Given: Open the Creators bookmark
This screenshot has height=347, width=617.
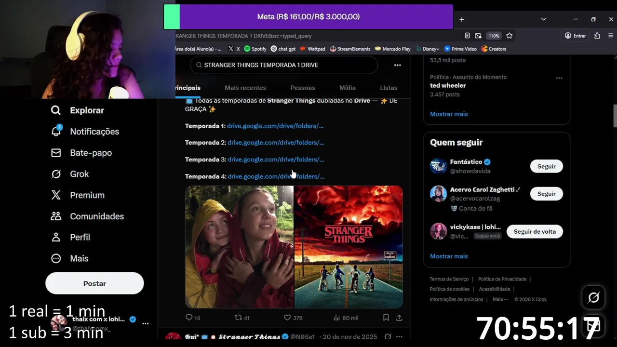Looking at the screenshot, I should (x=494, y=49).
